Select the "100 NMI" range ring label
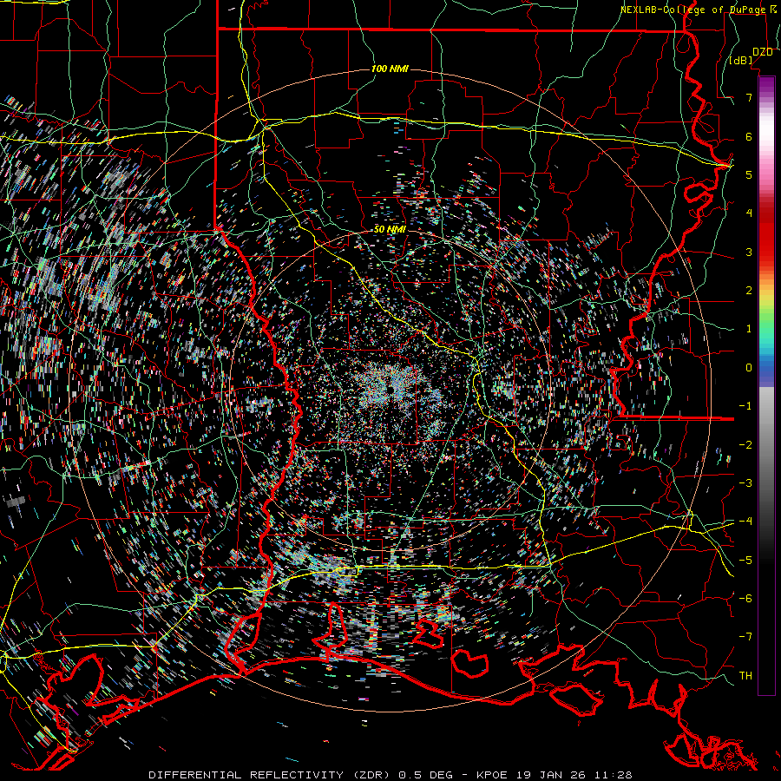Viewport: 781px width, 781px height. coord(390,69)
